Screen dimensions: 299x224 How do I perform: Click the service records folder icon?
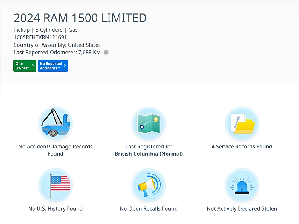242,124
